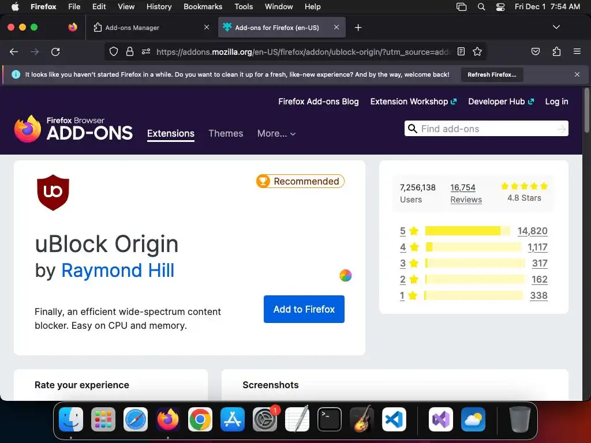Viewport: 591px width, 443px height.
Task: Click the 338 one-star count
Action: (x=538, y=296)
